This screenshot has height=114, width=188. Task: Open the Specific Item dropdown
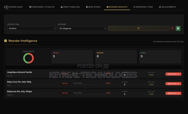[x=32, y=29]
